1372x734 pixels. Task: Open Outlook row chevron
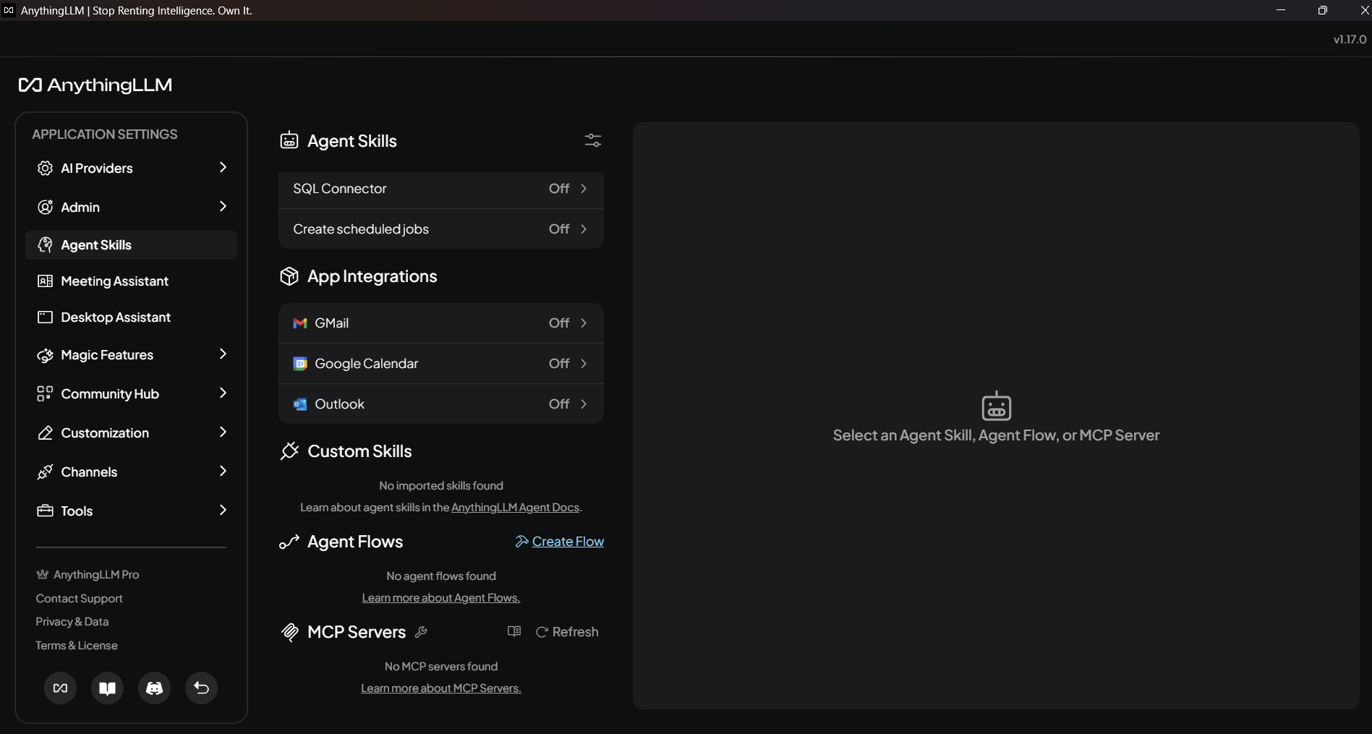click(584, 404)
